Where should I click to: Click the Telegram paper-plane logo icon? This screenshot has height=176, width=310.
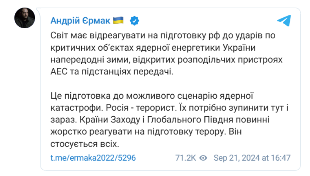pos(284,21)
